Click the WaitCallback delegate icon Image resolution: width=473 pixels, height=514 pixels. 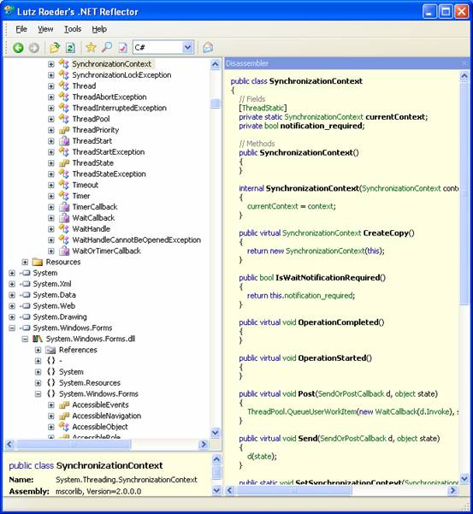[64, 218]
